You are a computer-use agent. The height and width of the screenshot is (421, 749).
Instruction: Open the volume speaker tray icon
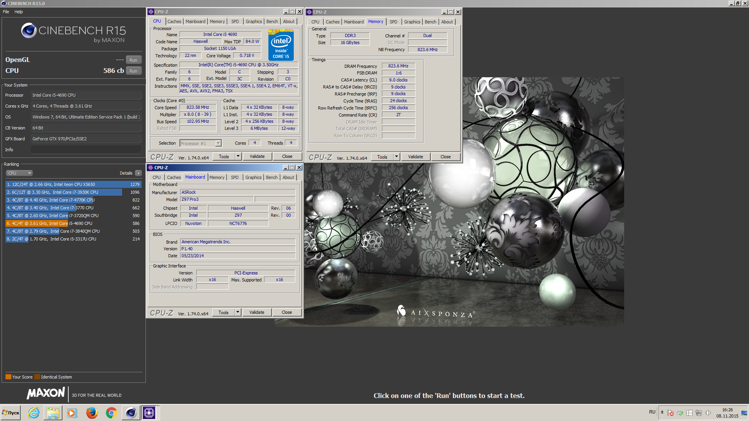click(x=708, y=413)
